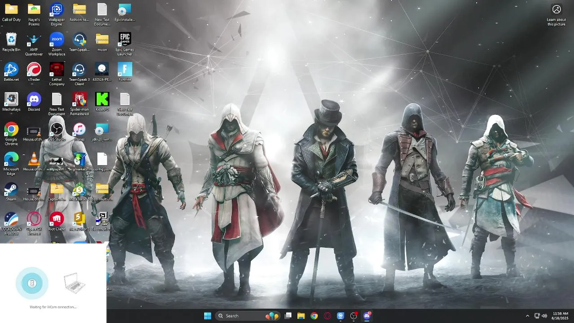
Task: Click the laptop illustration in iVCam window
Action: [x=74, y=283]
